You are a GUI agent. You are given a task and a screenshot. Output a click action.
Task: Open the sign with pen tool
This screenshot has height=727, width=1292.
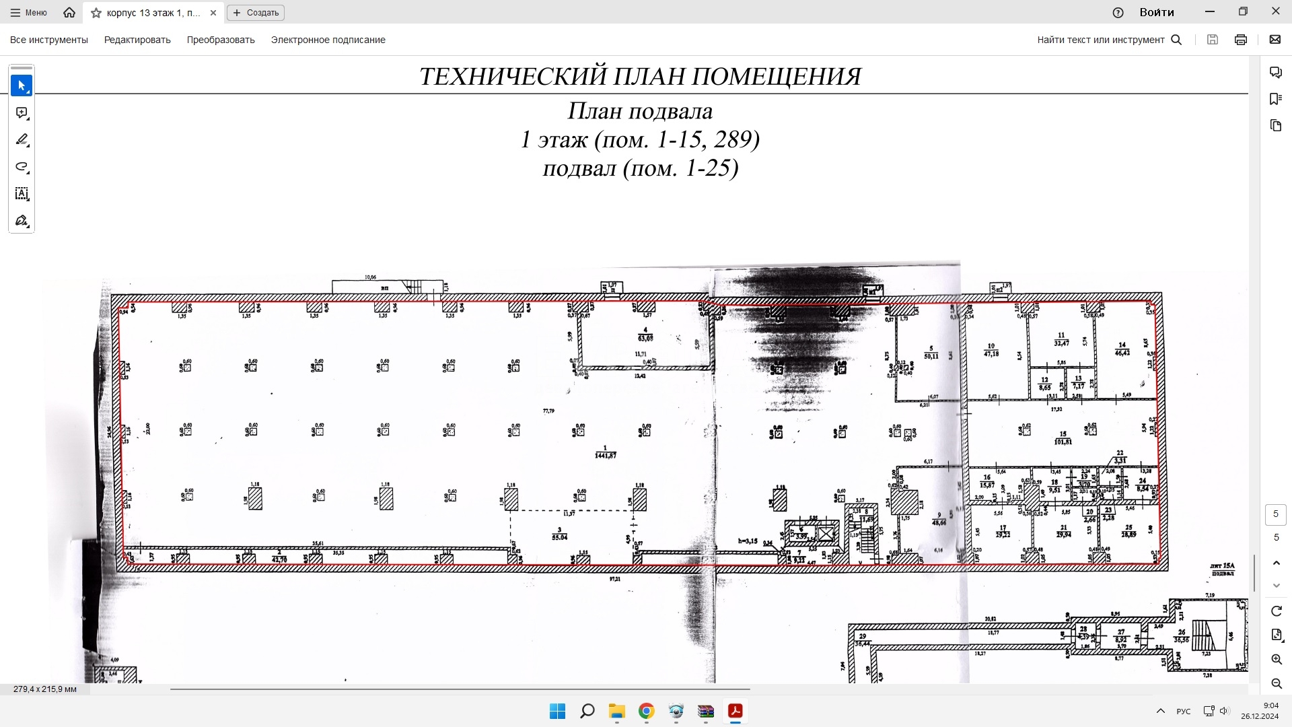(x=22, y=221)
